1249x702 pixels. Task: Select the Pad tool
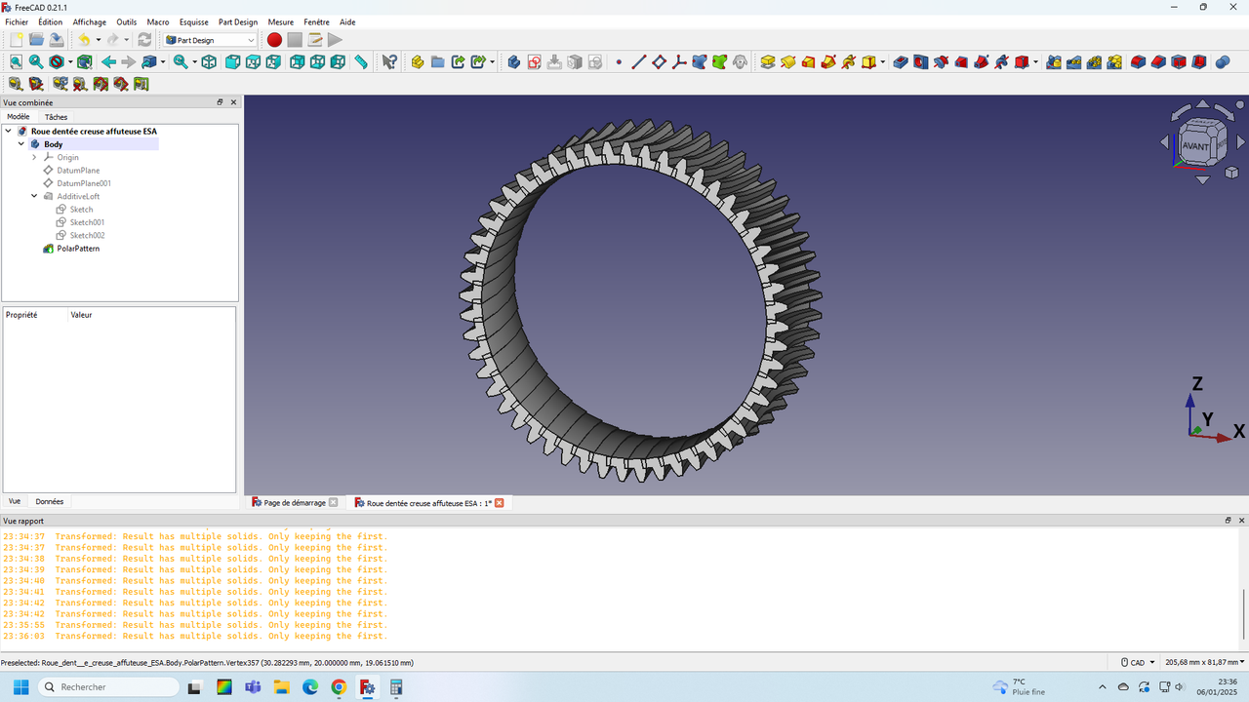pyautogui.click(x=768, y=61)
